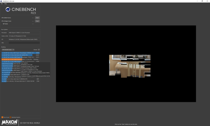The height and width of the screenshot is (126, 210).
Task: Select rank 2 Intel Xeon W 24C/48T entry
Action: coord(21,55)
